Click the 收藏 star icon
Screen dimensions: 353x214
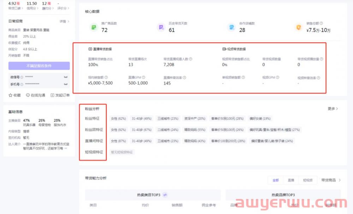click(10, 95)
